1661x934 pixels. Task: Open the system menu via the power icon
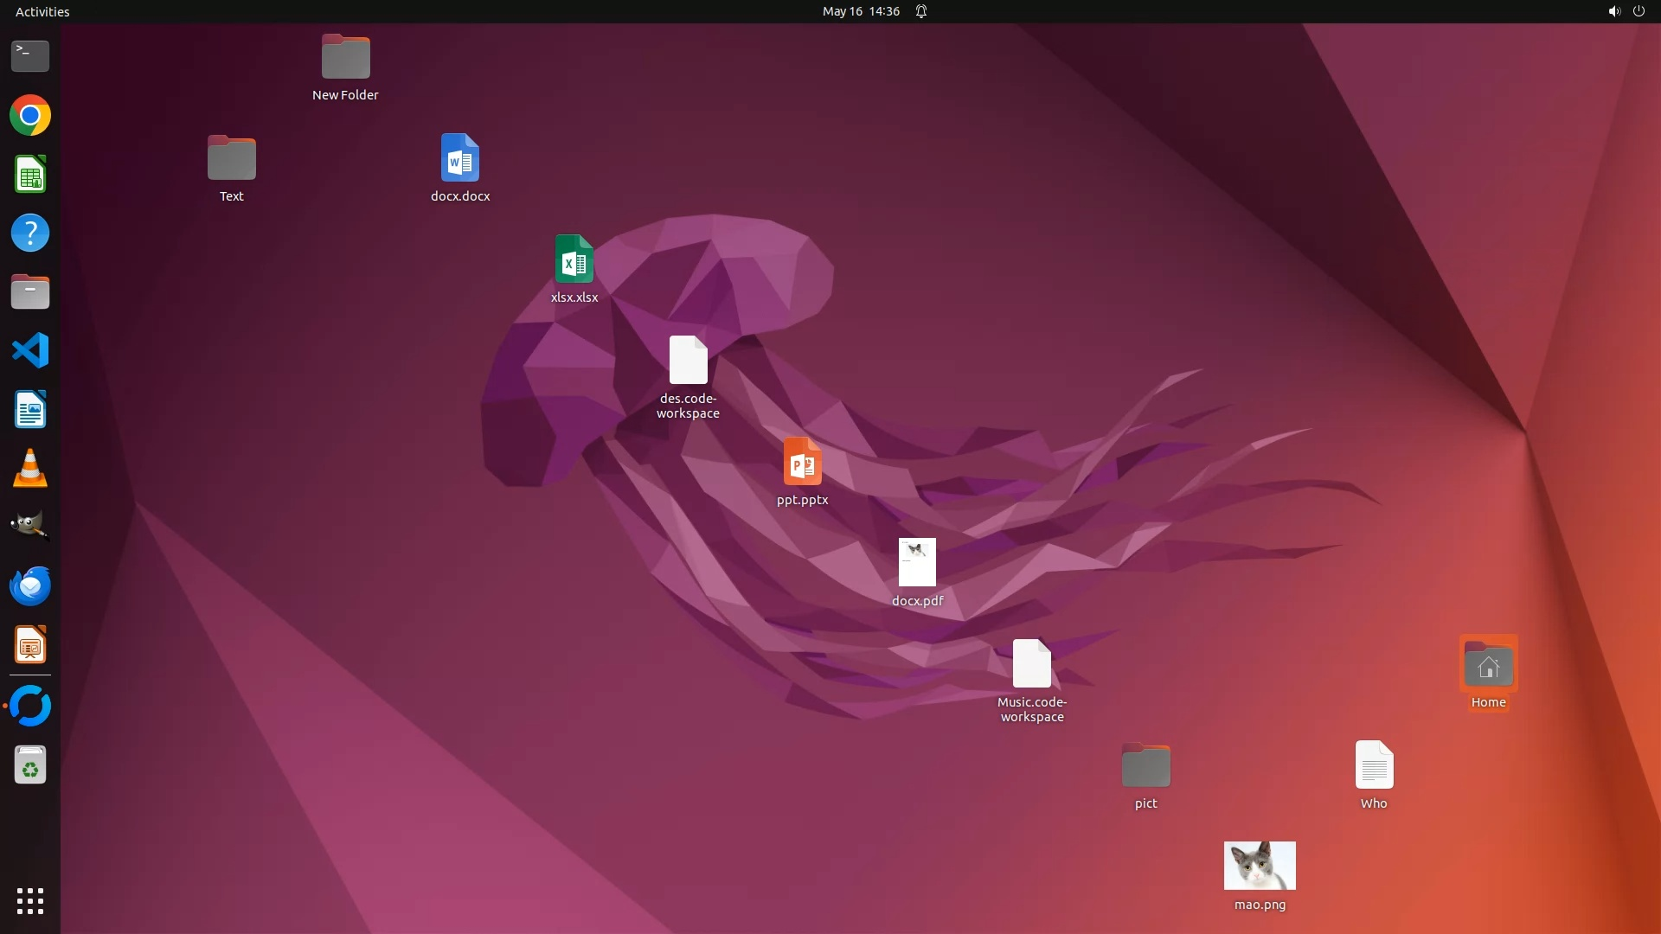(1639, 11)
